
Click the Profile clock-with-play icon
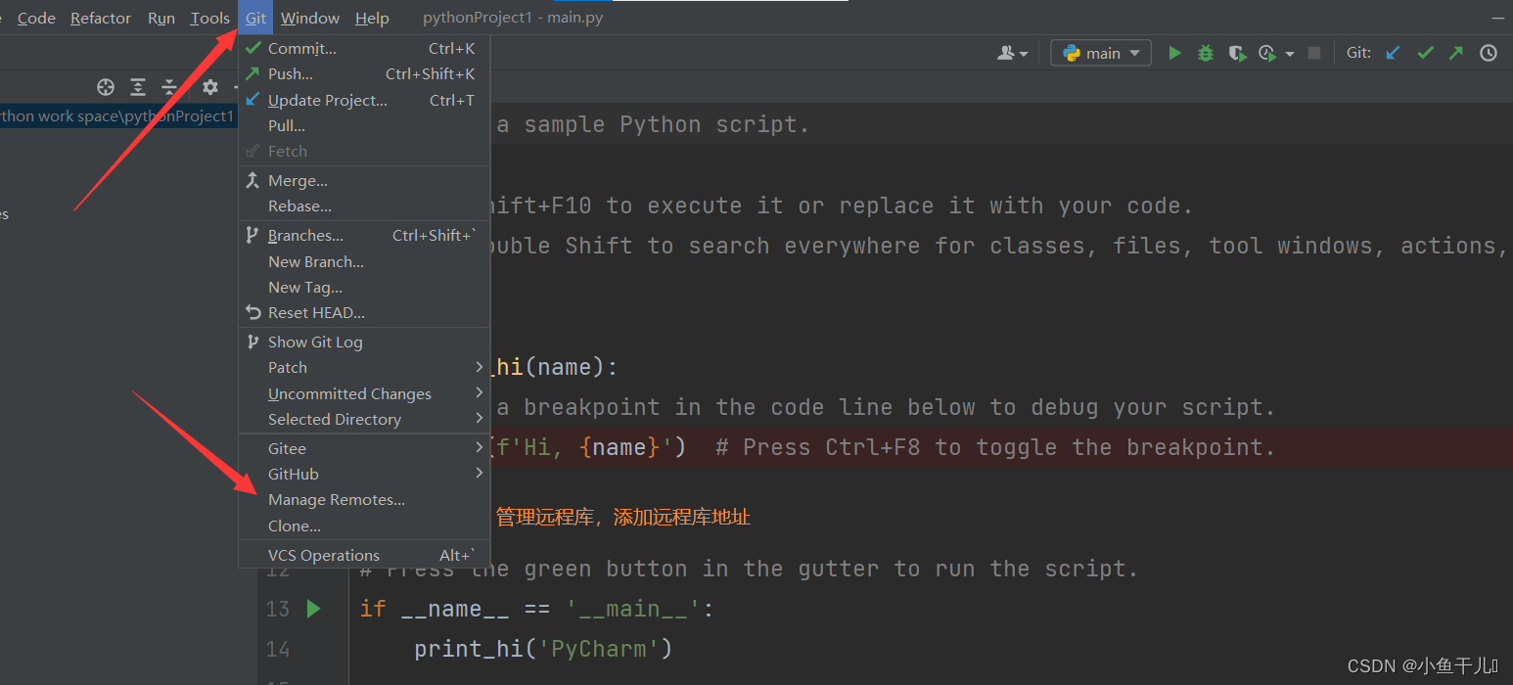pos(1267,53)
